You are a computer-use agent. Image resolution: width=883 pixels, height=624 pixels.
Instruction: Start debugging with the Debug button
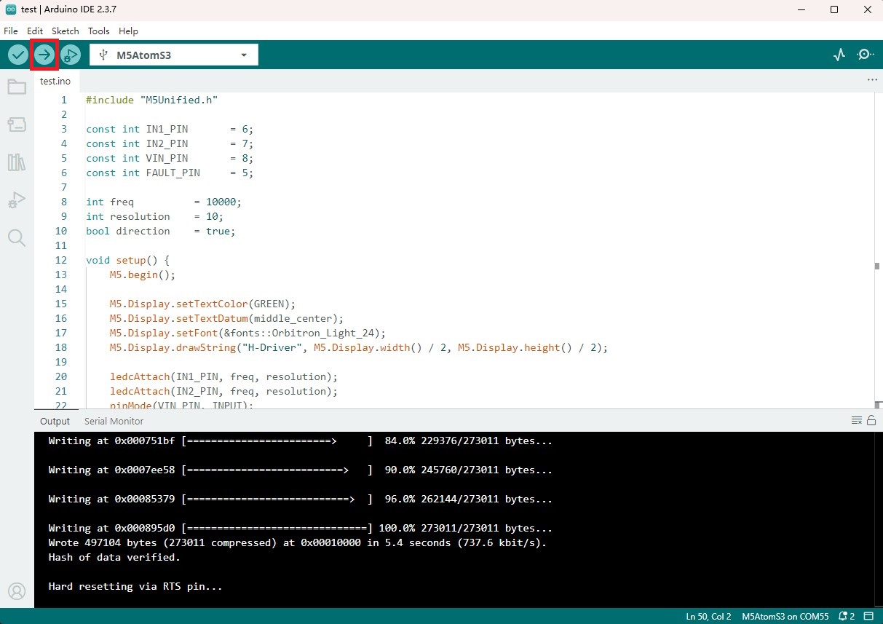pos(71,55)
